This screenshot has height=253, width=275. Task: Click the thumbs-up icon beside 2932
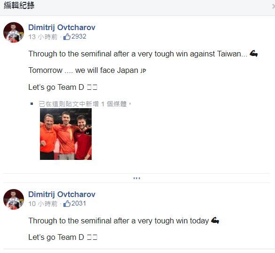point(67,37)
